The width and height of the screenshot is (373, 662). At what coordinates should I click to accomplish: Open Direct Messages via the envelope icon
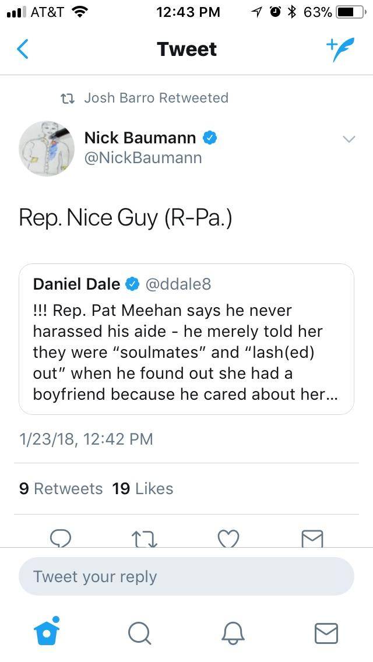tap(326, 633)
